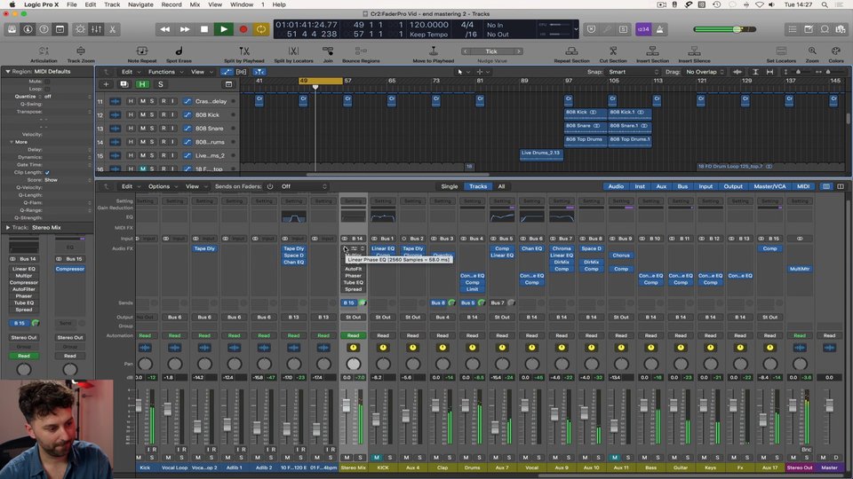Click the Insert Section icon
The height and width of the screenshot is (479, 853).
652,51
